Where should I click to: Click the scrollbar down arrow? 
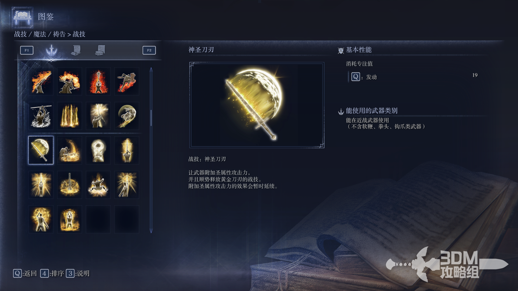click(151, 231)
